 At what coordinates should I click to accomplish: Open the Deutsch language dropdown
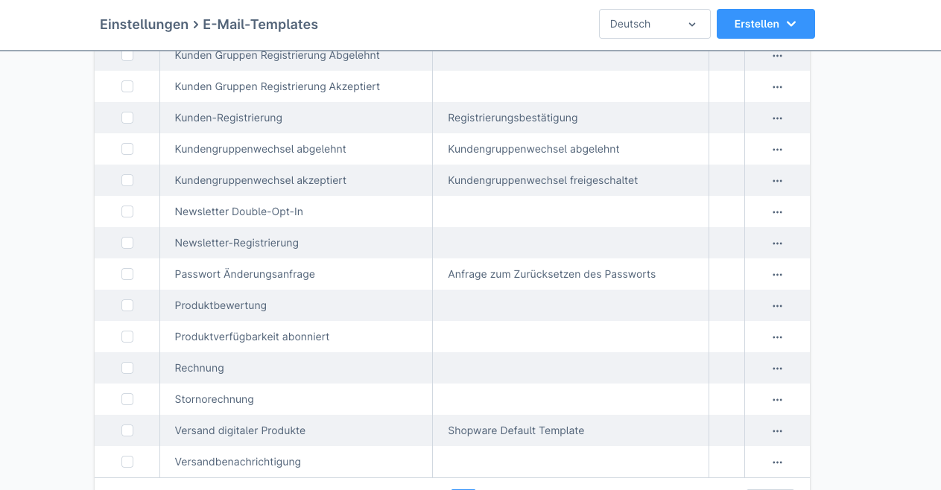[654, 24]
